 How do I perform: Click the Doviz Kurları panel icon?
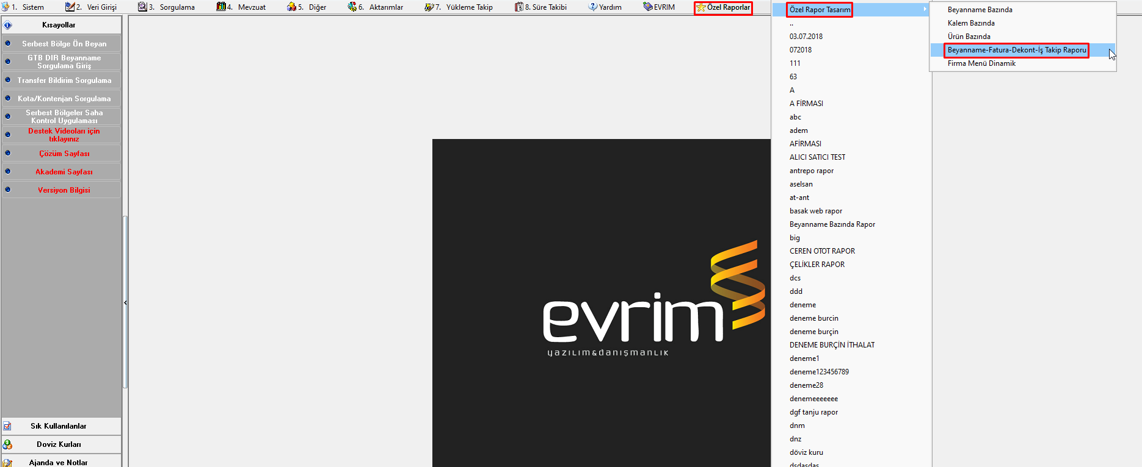point(7,444)
